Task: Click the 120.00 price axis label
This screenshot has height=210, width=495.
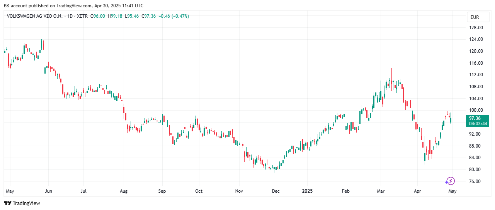Action: coord(476,51)
